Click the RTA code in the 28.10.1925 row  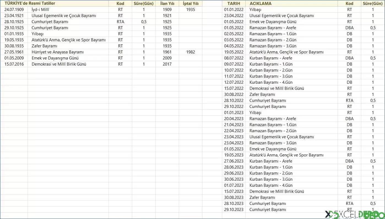coord(120,22)
